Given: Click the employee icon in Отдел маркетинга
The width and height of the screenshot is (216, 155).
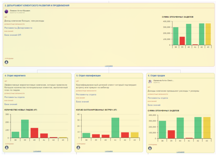Looking at the screenshot, I should (6, 148).
